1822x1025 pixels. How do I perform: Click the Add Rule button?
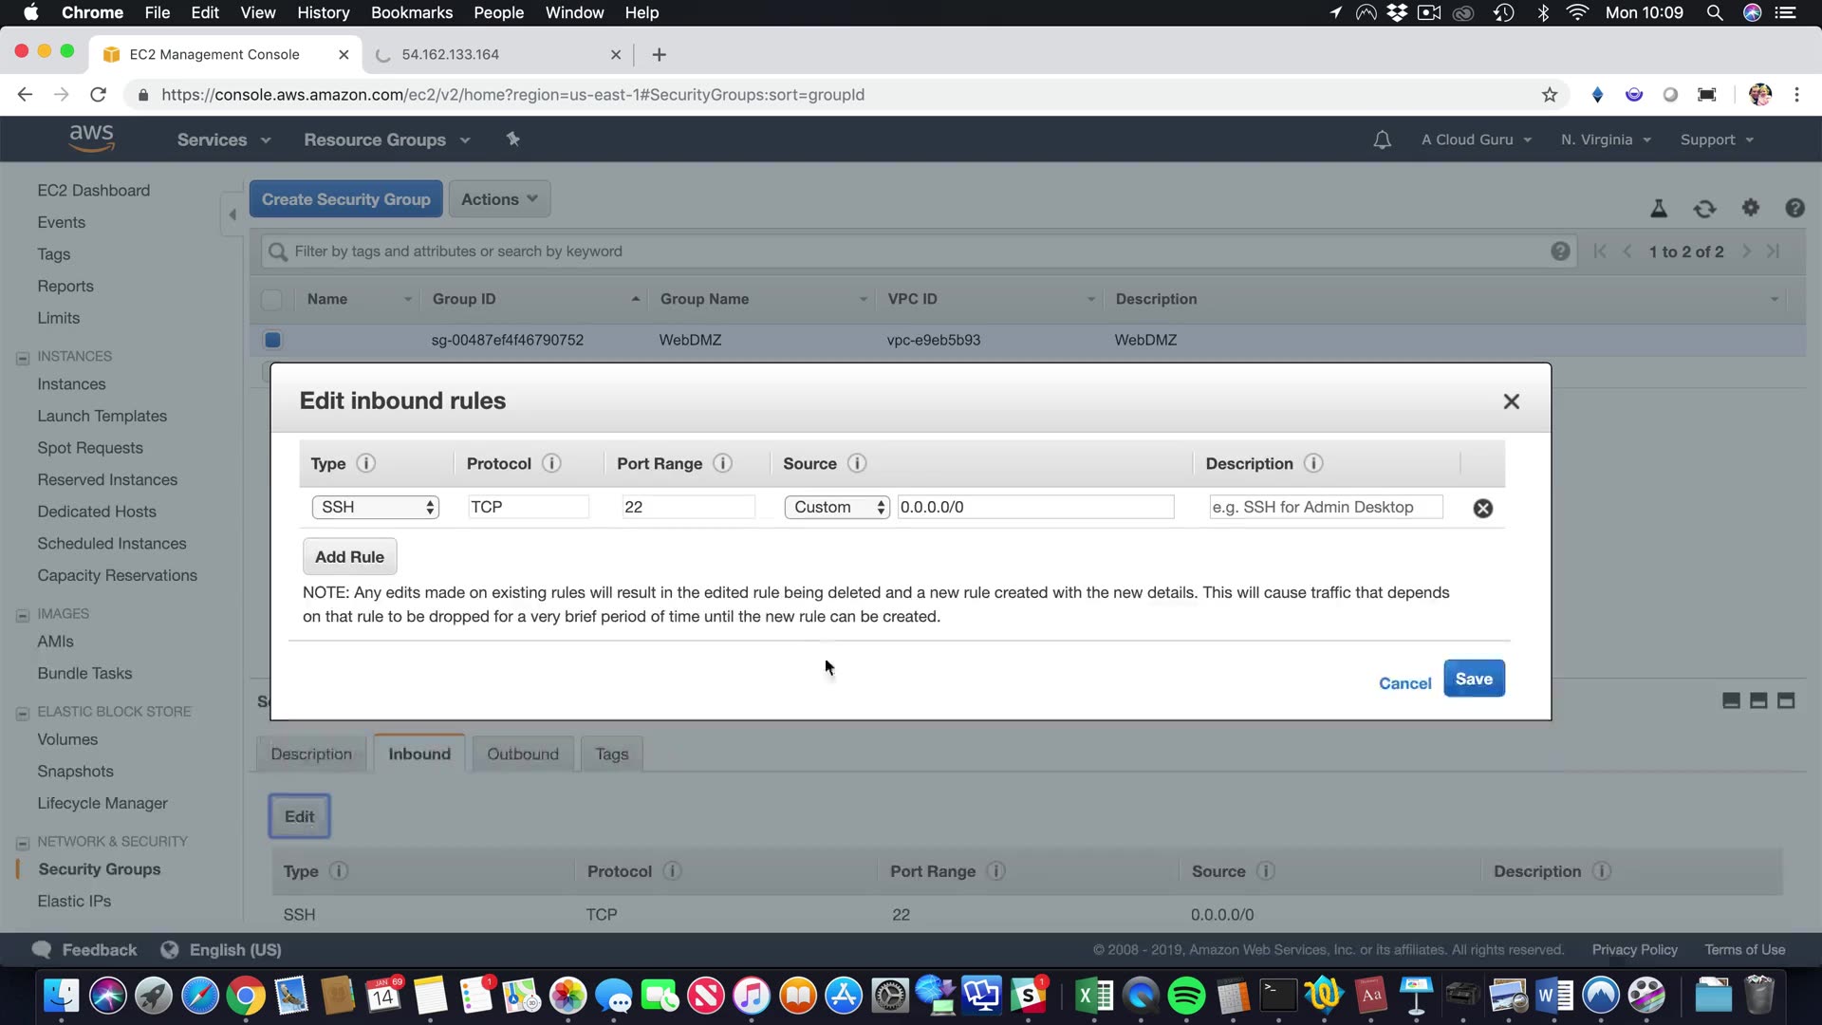[x=349, y=557]
